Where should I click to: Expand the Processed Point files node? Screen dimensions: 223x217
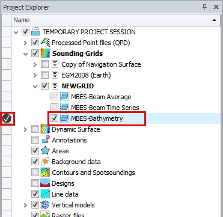tap(25, 43)
